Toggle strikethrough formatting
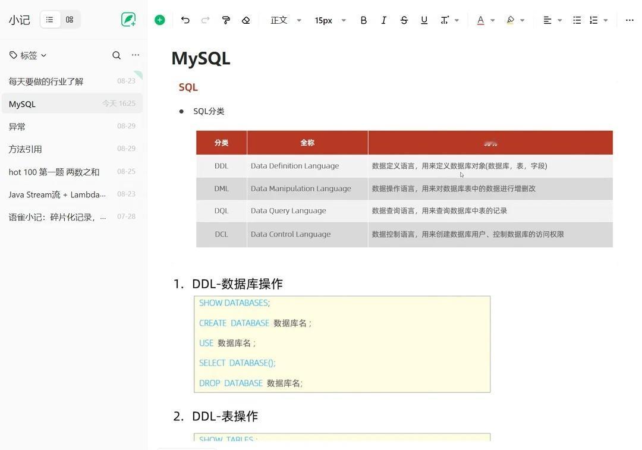The width and height of the screenshot is (642, 450). [404, 20]
